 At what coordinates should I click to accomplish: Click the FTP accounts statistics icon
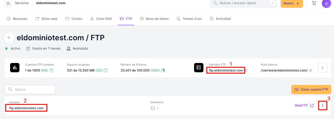(15, 68)
